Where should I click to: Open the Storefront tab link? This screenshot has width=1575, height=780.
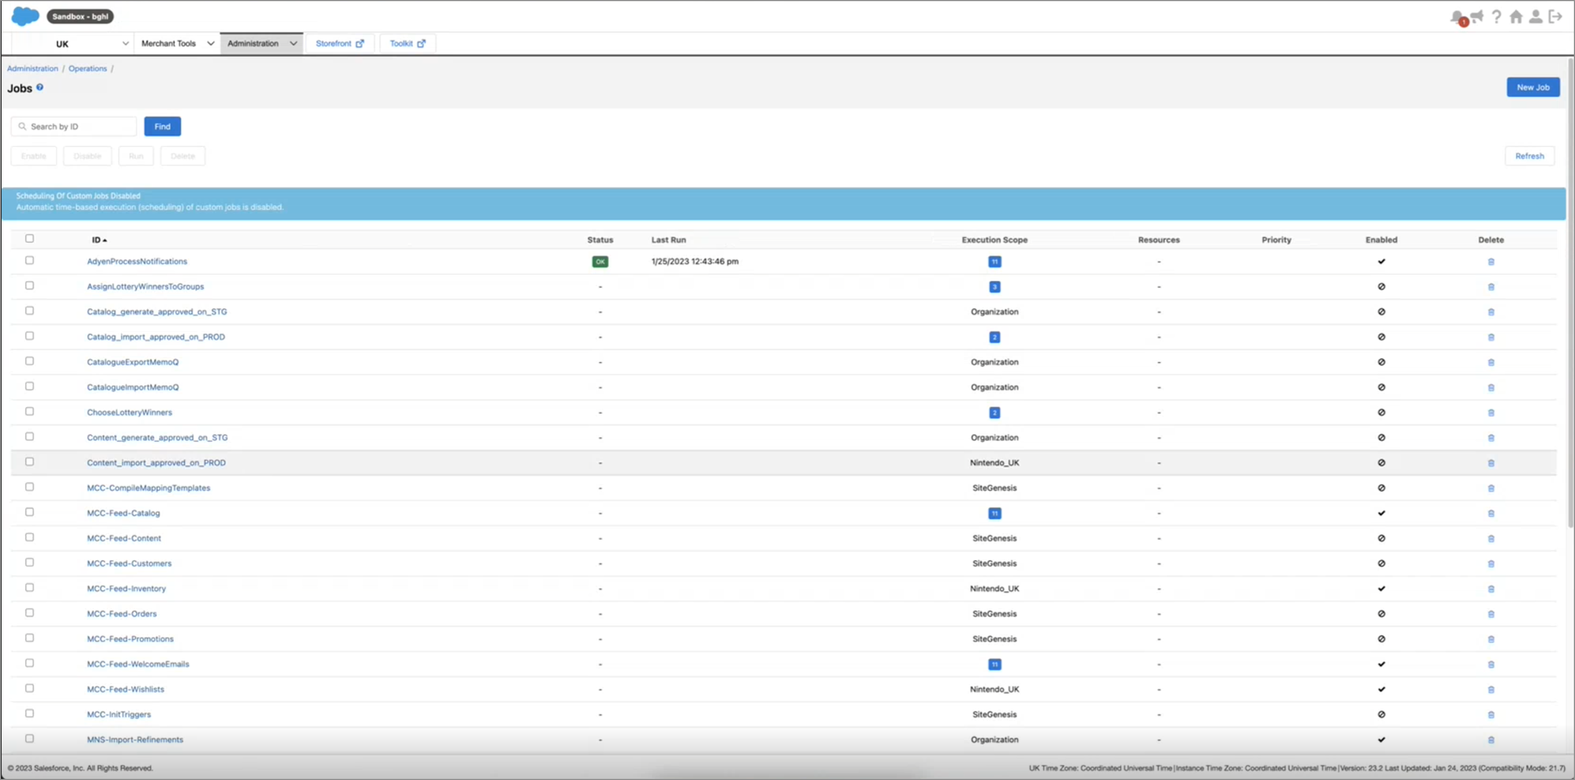(x=339, y=43)
